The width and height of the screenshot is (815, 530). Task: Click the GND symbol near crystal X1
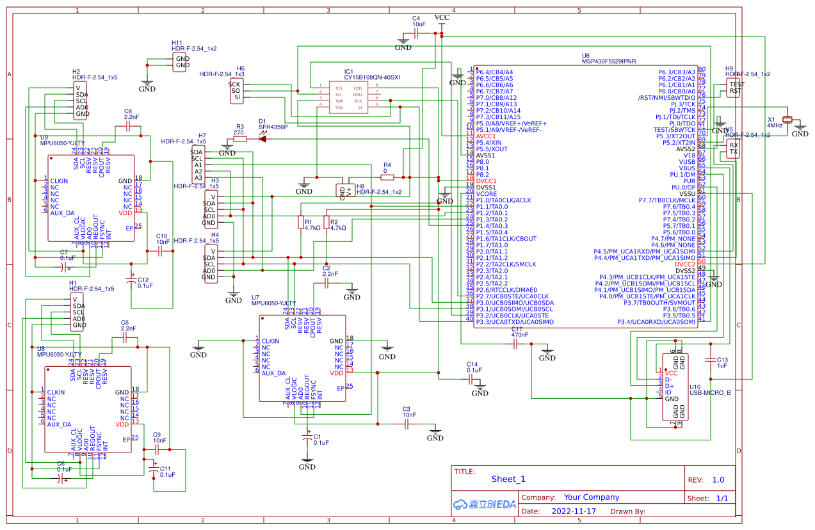tap(799, 127)
